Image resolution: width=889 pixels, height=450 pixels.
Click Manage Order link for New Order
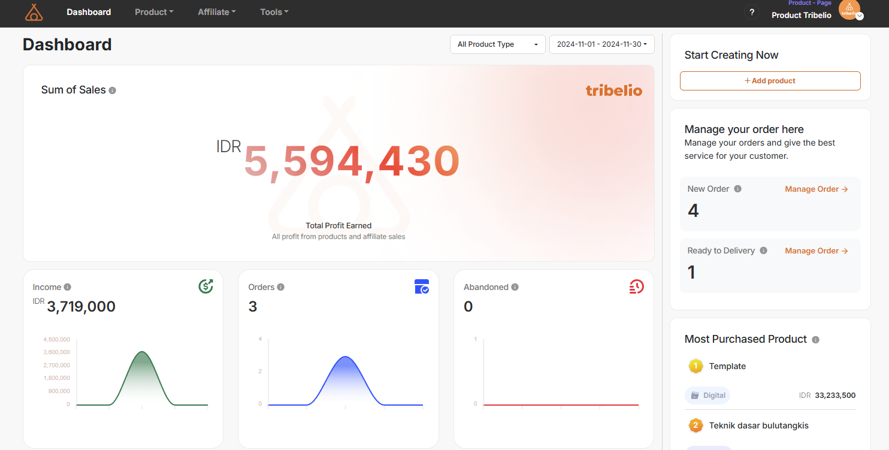coord(816,189)
